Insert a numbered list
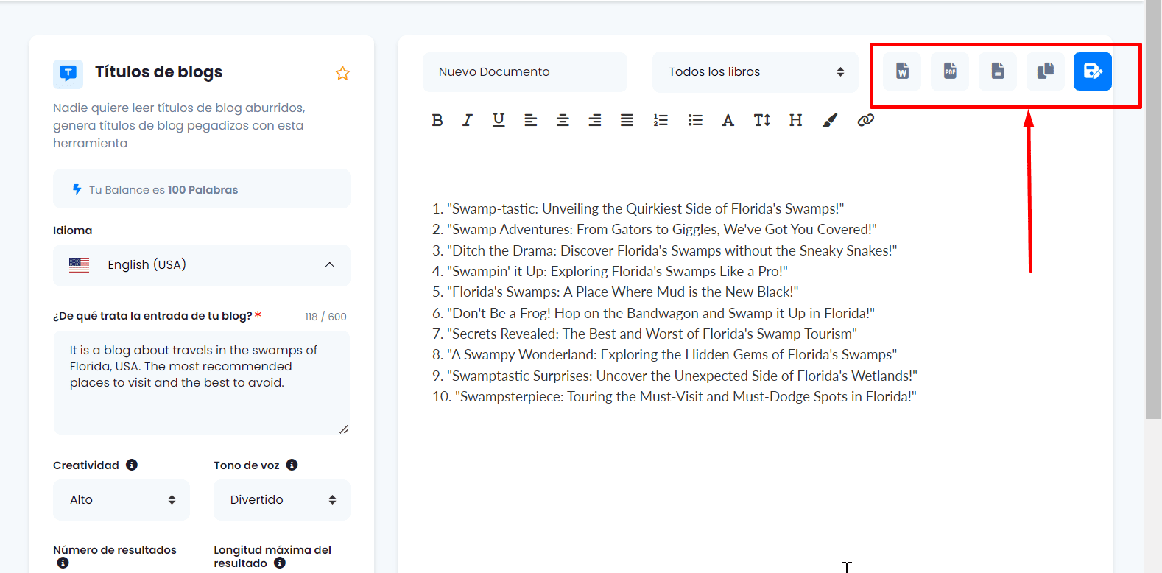 (661, 120)
